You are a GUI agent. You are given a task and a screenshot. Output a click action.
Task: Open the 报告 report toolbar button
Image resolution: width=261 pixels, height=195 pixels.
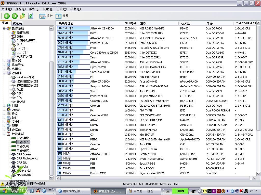coord(46,16)
